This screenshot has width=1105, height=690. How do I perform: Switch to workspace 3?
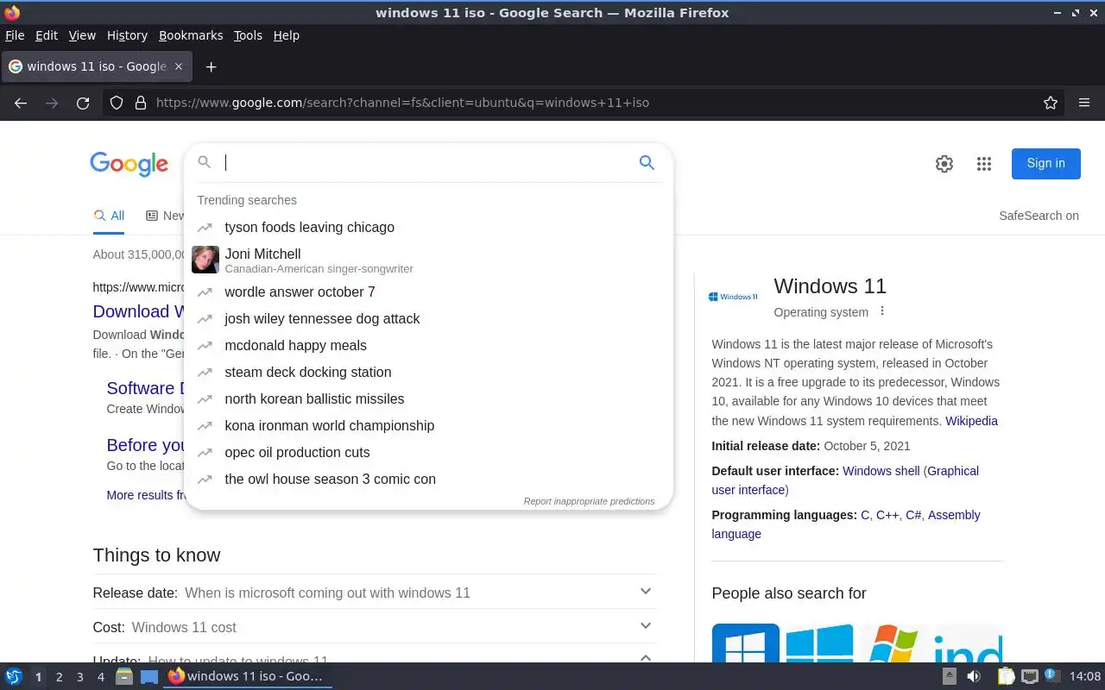coord(79,677)
